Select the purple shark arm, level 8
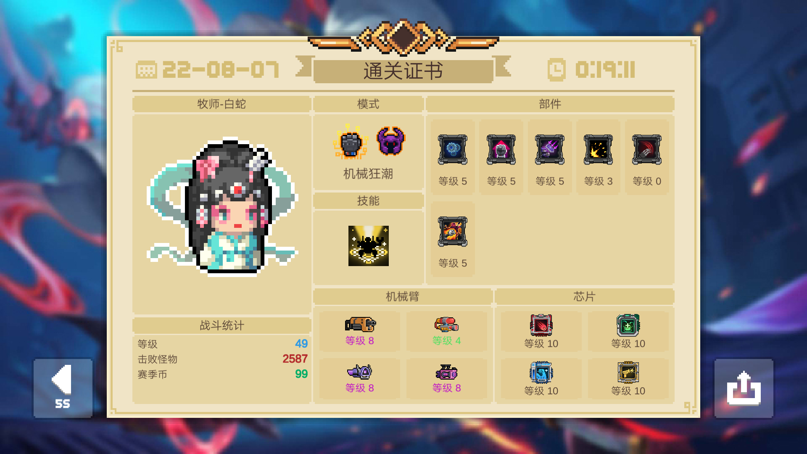This screenshot has height=454, width=807. [360, 372]
